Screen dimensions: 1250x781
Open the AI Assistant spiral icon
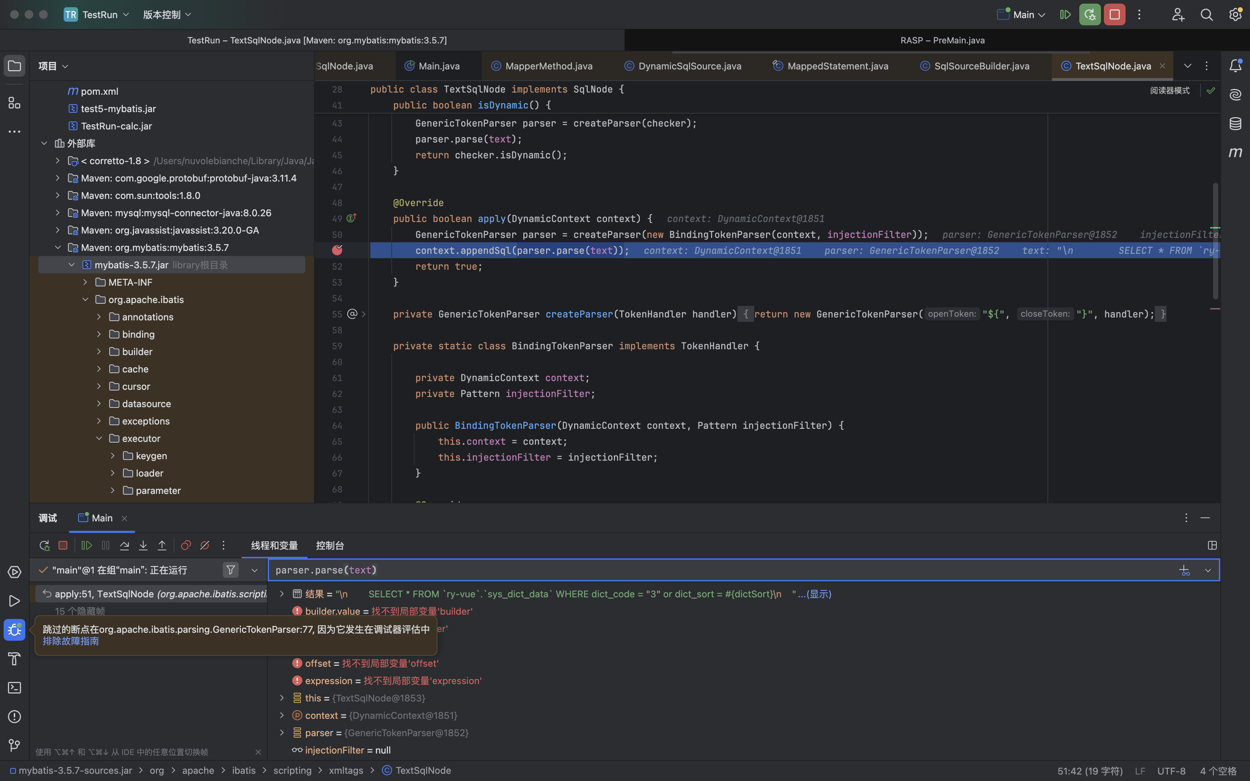pos(1236,94)
